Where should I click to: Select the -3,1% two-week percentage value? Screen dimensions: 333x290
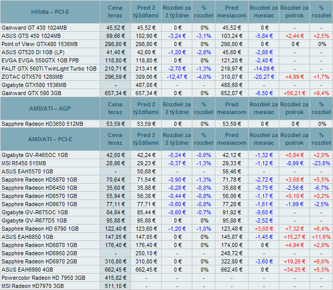click(x=204, y=36)
